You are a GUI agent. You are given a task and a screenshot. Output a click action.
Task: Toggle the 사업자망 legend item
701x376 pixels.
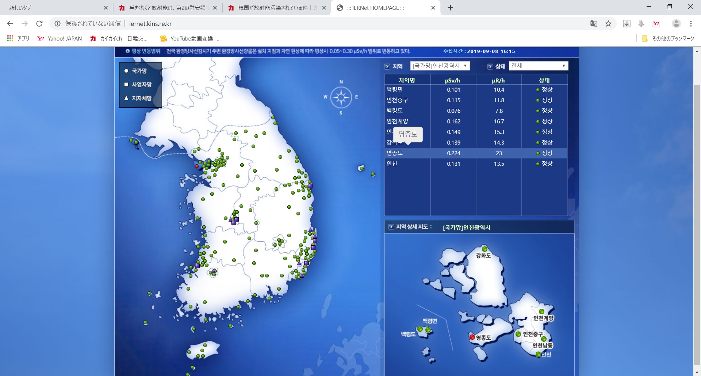click(x=141, y=84)
